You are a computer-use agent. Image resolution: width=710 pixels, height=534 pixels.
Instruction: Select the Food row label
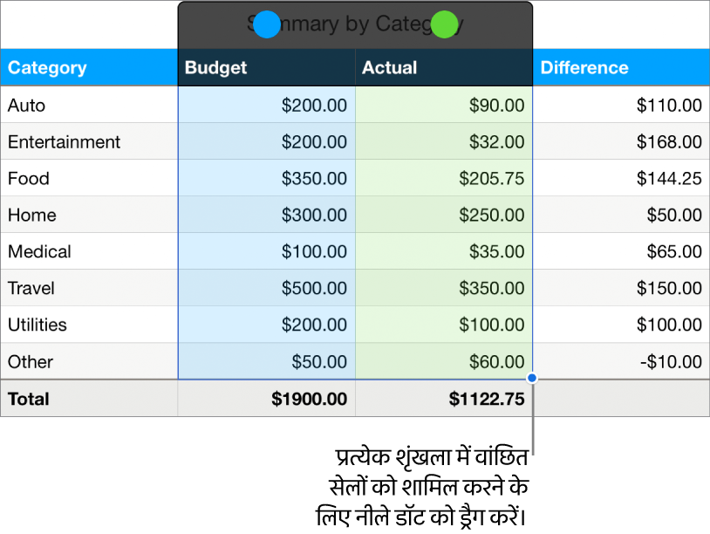[28, 179]
